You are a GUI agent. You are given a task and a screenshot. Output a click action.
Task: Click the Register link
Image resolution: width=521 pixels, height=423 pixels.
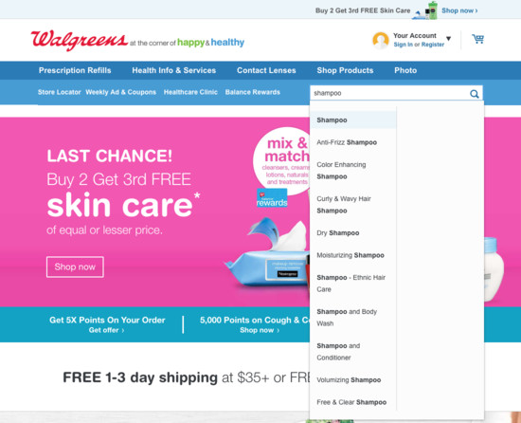[x=433, y=45]
